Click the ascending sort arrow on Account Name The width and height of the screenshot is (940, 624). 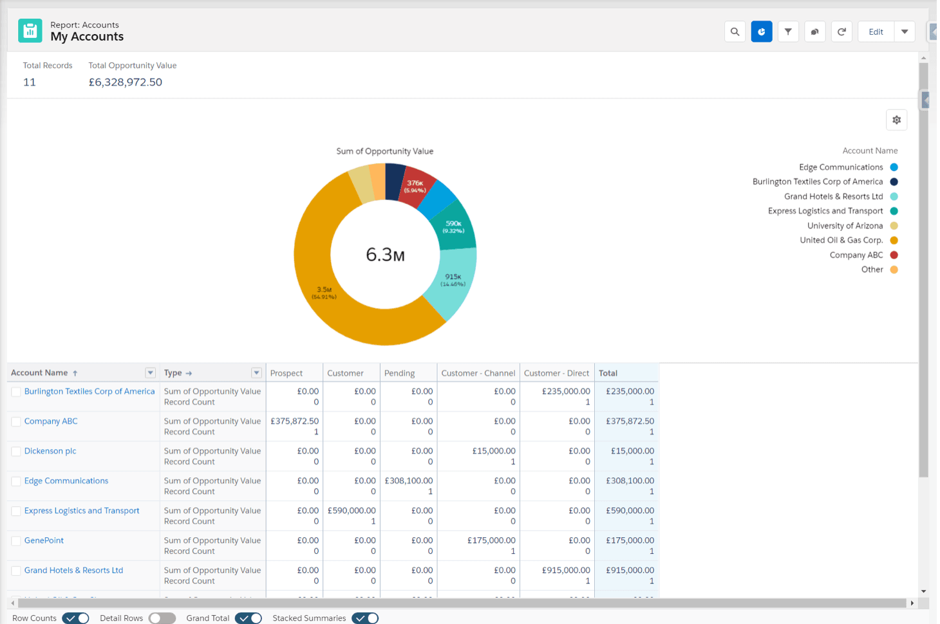pyautogui.click(x=75, y=373)
